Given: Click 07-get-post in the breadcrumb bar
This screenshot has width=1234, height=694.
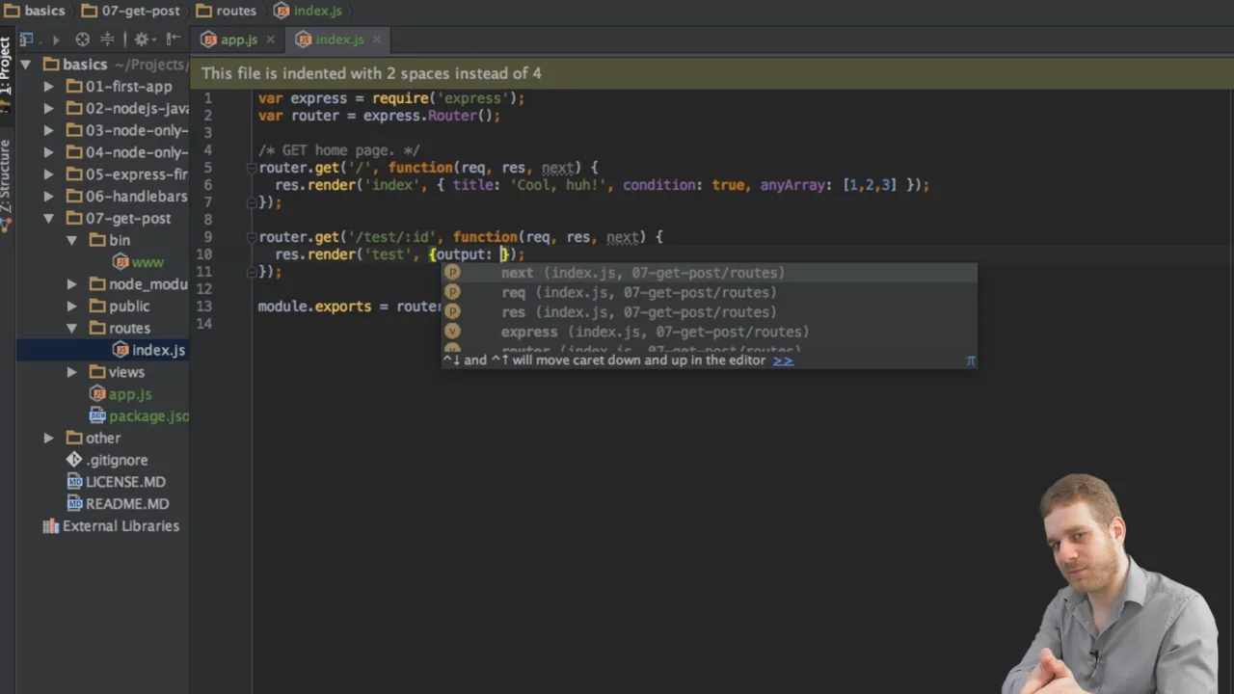Looking at the screenshot, I should (x=130, y=11).
